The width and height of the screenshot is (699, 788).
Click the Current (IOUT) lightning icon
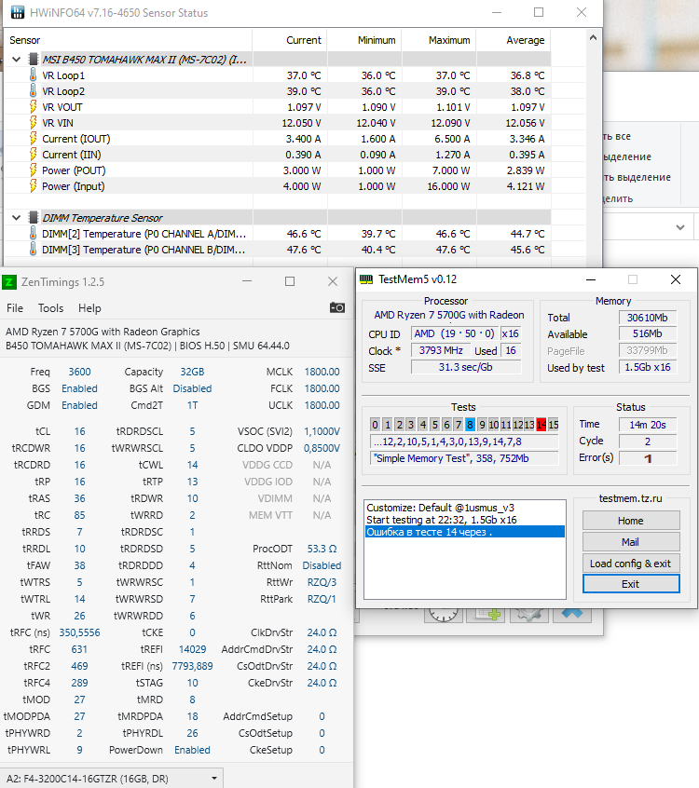click(34, 138)
